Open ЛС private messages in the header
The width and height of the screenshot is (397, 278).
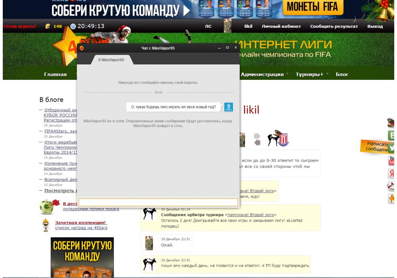coord(208,26)
